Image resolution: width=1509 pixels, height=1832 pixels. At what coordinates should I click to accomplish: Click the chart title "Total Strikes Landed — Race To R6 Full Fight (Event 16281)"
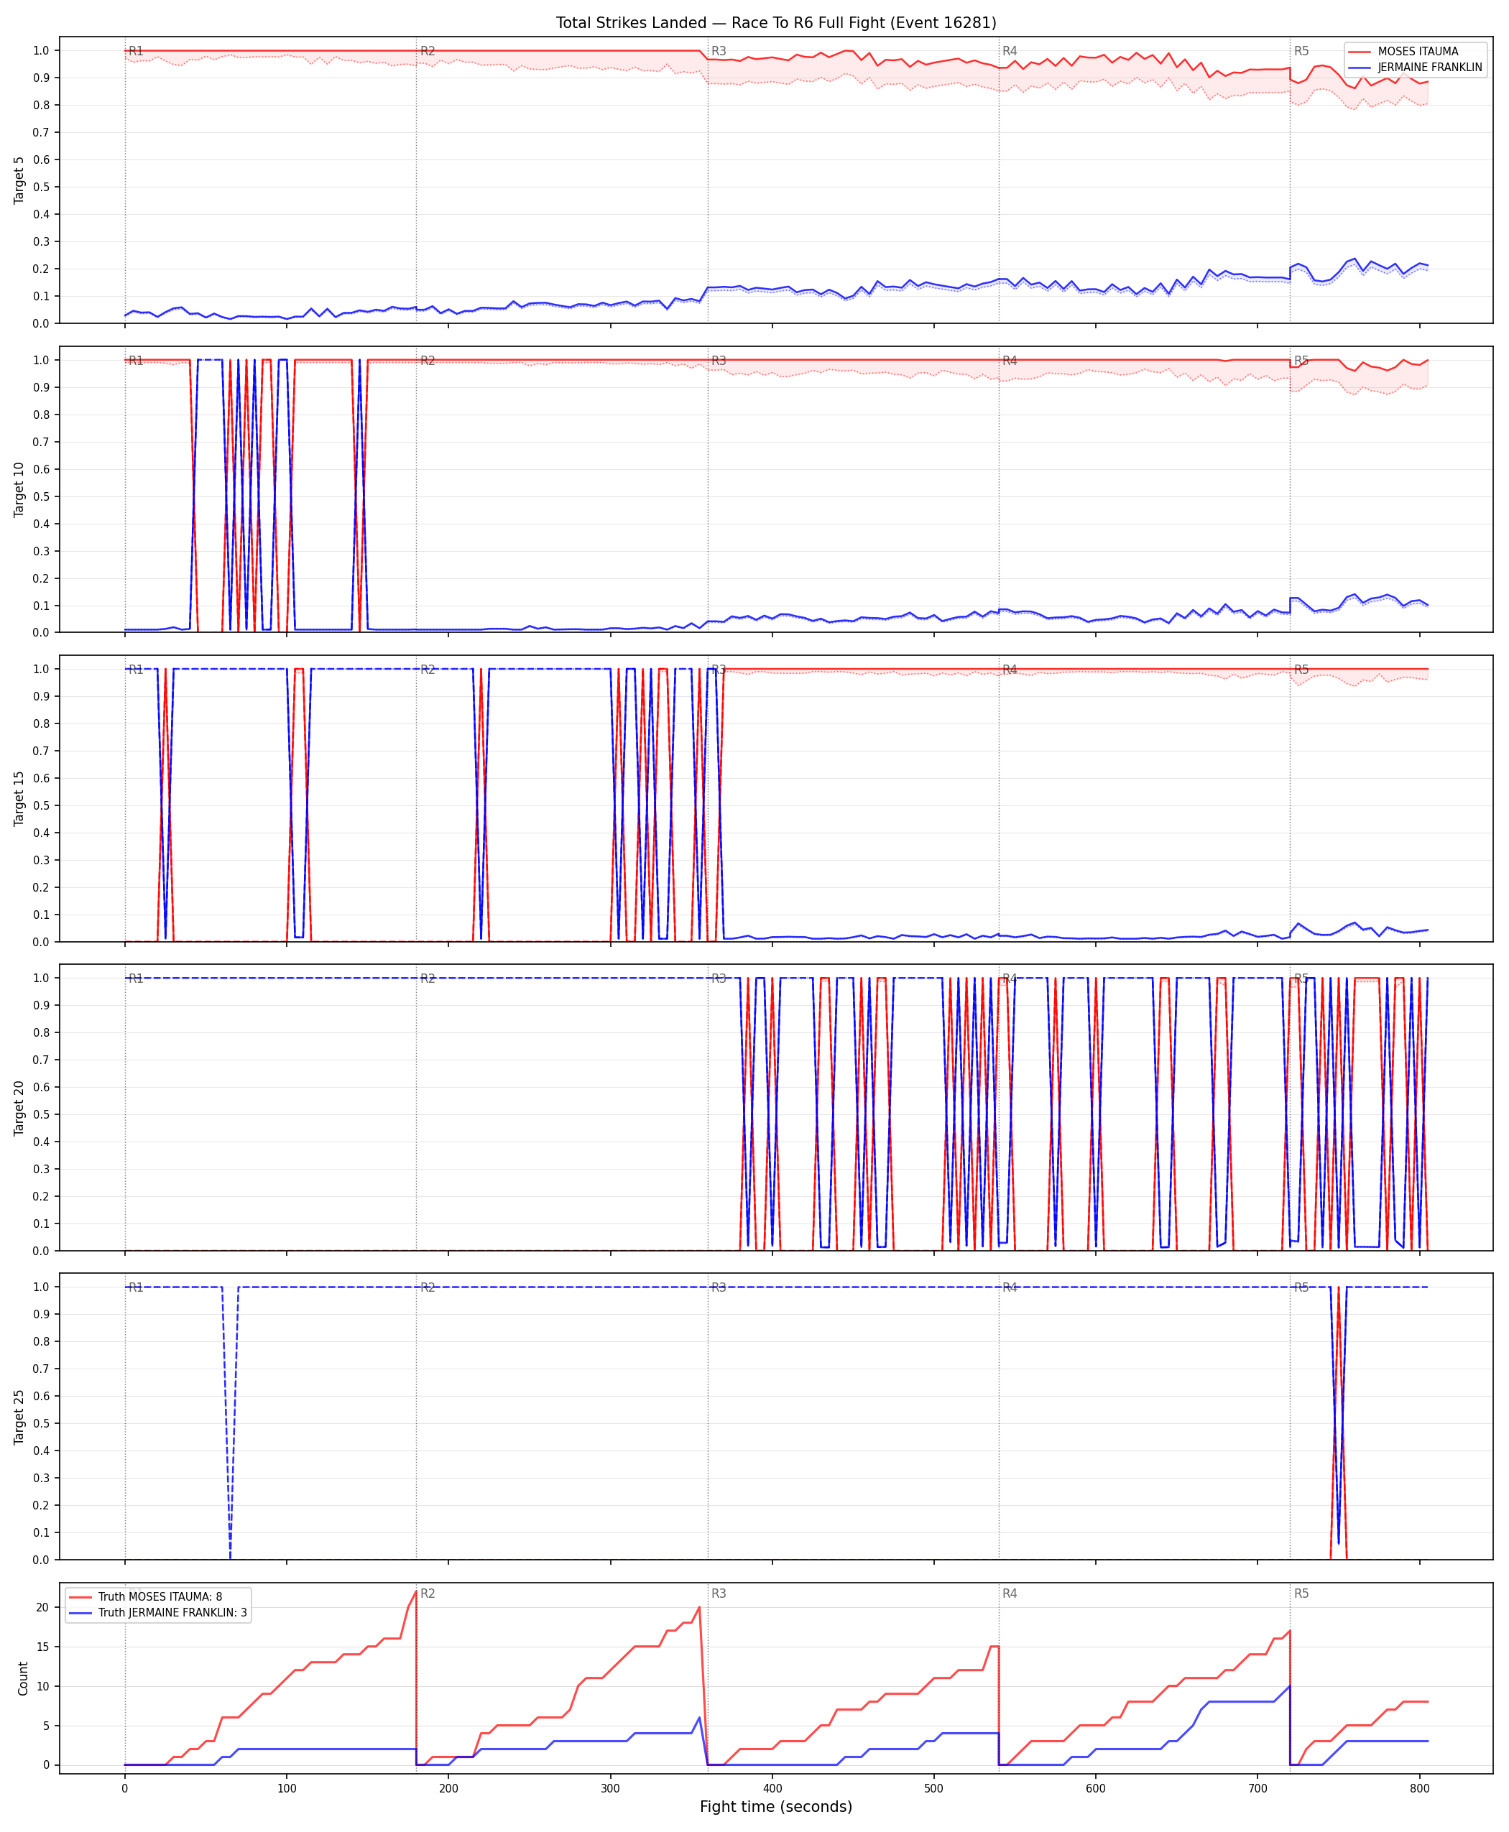[775, 22]
